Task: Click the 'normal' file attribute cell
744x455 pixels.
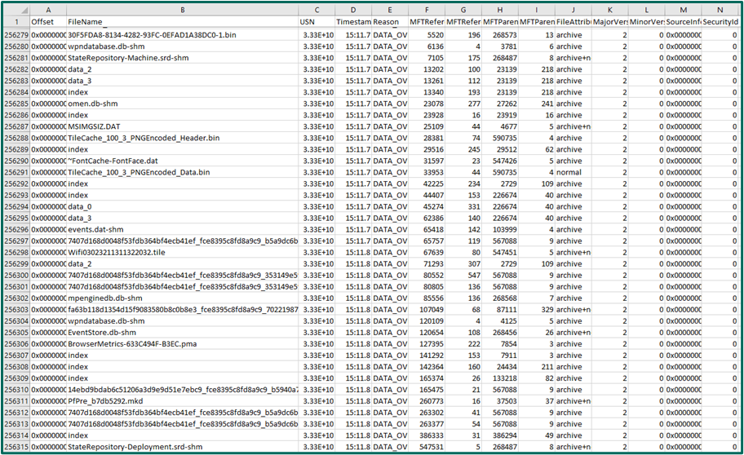Action: pyautogui.click(x=573, y=172)
